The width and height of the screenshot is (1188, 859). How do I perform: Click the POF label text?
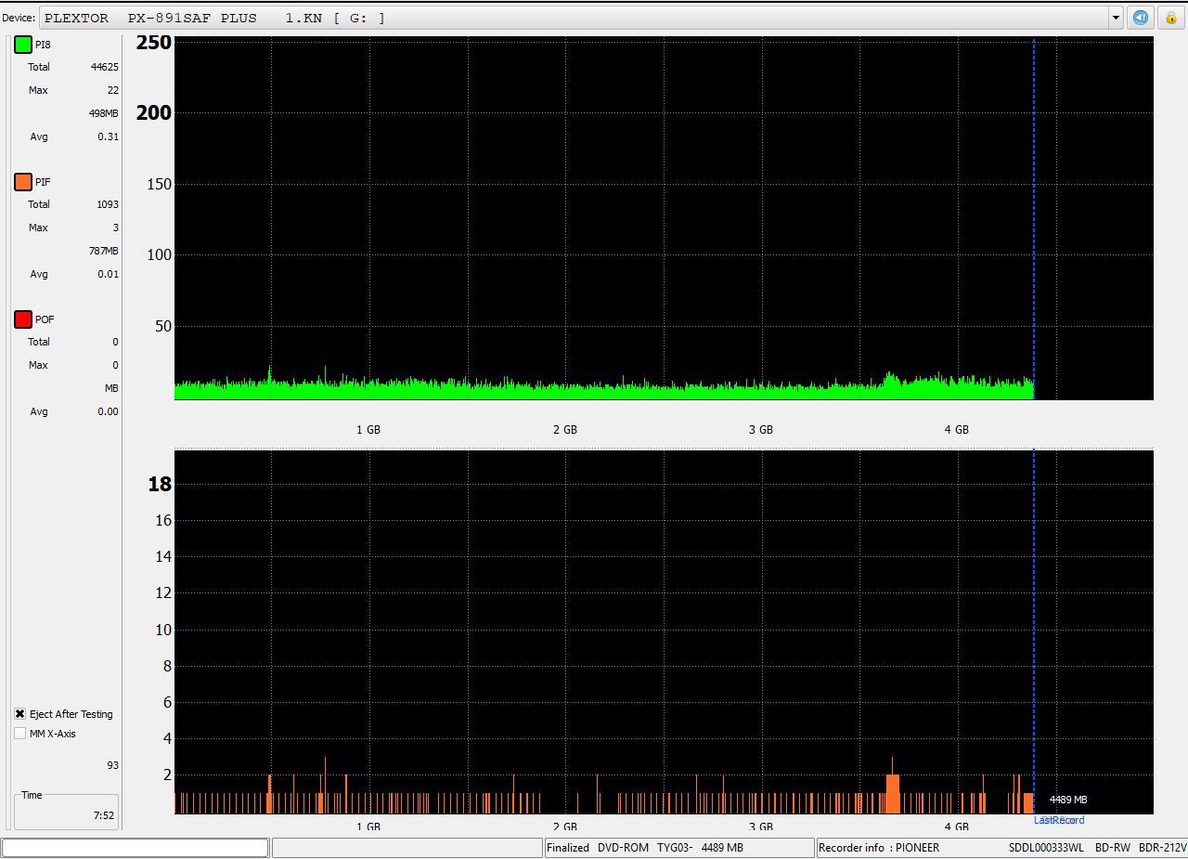pos(45,319)
